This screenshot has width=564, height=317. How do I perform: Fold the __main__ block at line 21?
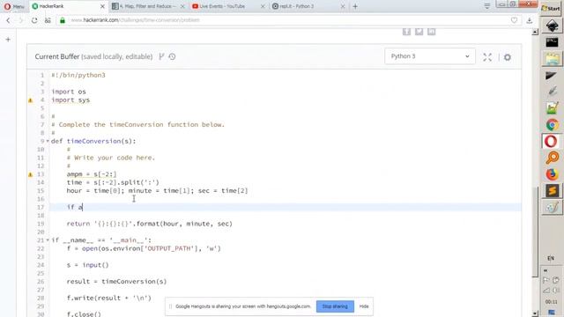pyautogui.click(x=48, y=240)
